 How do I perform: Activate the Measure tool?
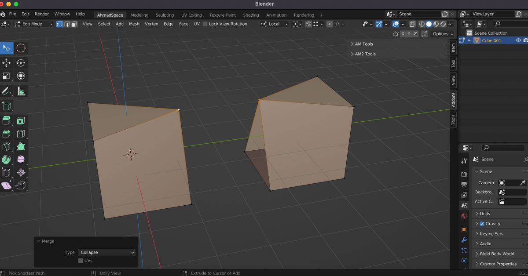(x=21, y=91)
